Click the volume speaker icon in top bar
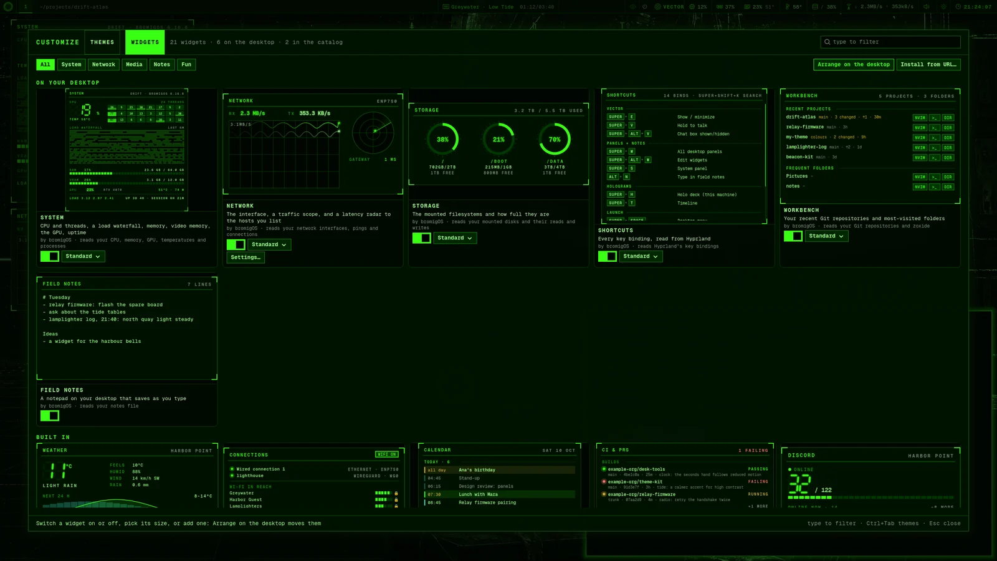The height and width of the screenshot is (561, 997). pos(927,7)
